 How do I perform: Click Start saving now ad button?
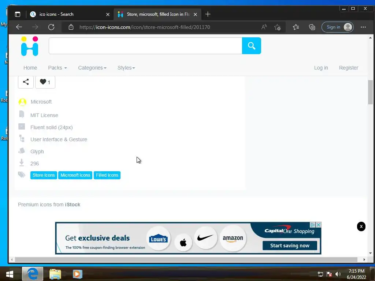click(x=290, y=246)
